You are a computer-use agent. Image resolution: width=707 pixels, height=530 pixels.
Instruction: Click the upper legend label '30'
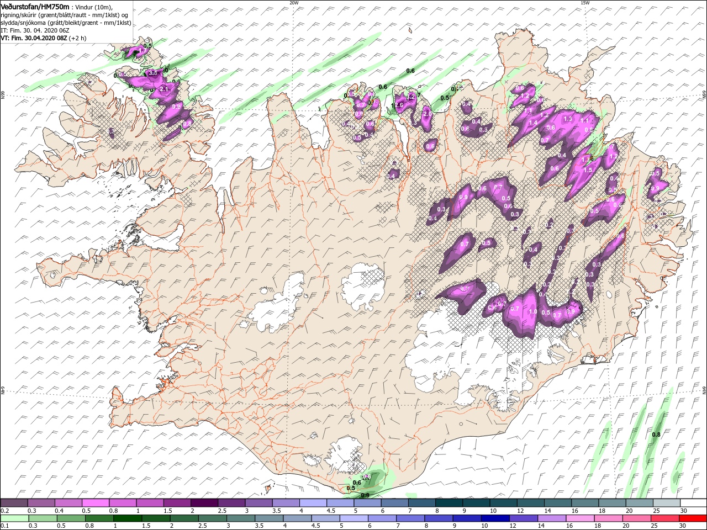[683, 511]
